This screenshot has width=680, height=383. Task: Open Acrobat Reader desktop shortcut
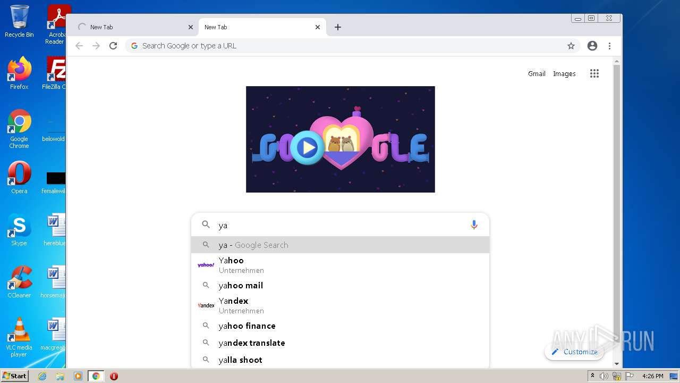[56, 24]
